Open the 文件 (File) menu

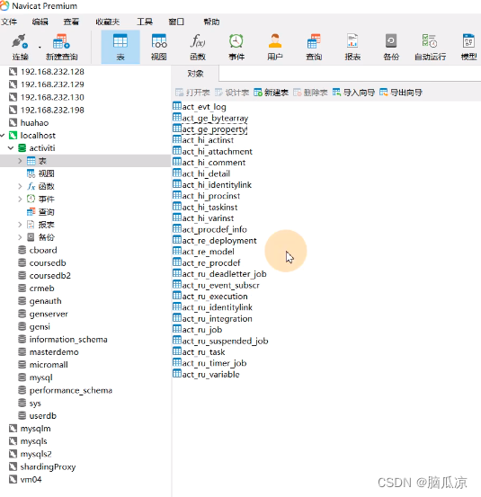9,22
